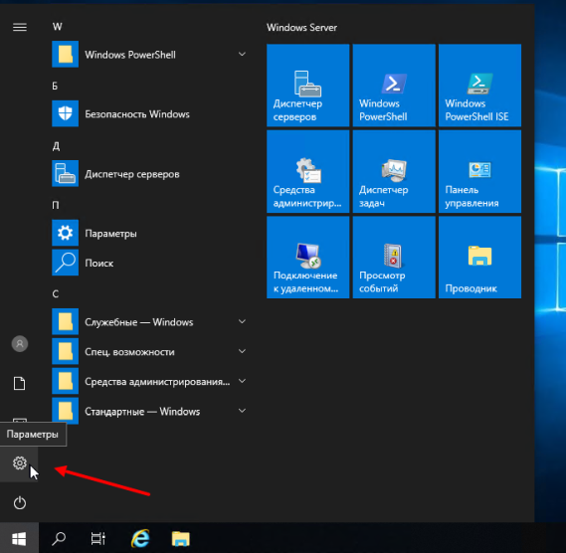Click the Power button icon
This screenshot has width=566, height=553.
tap(20, 503)
